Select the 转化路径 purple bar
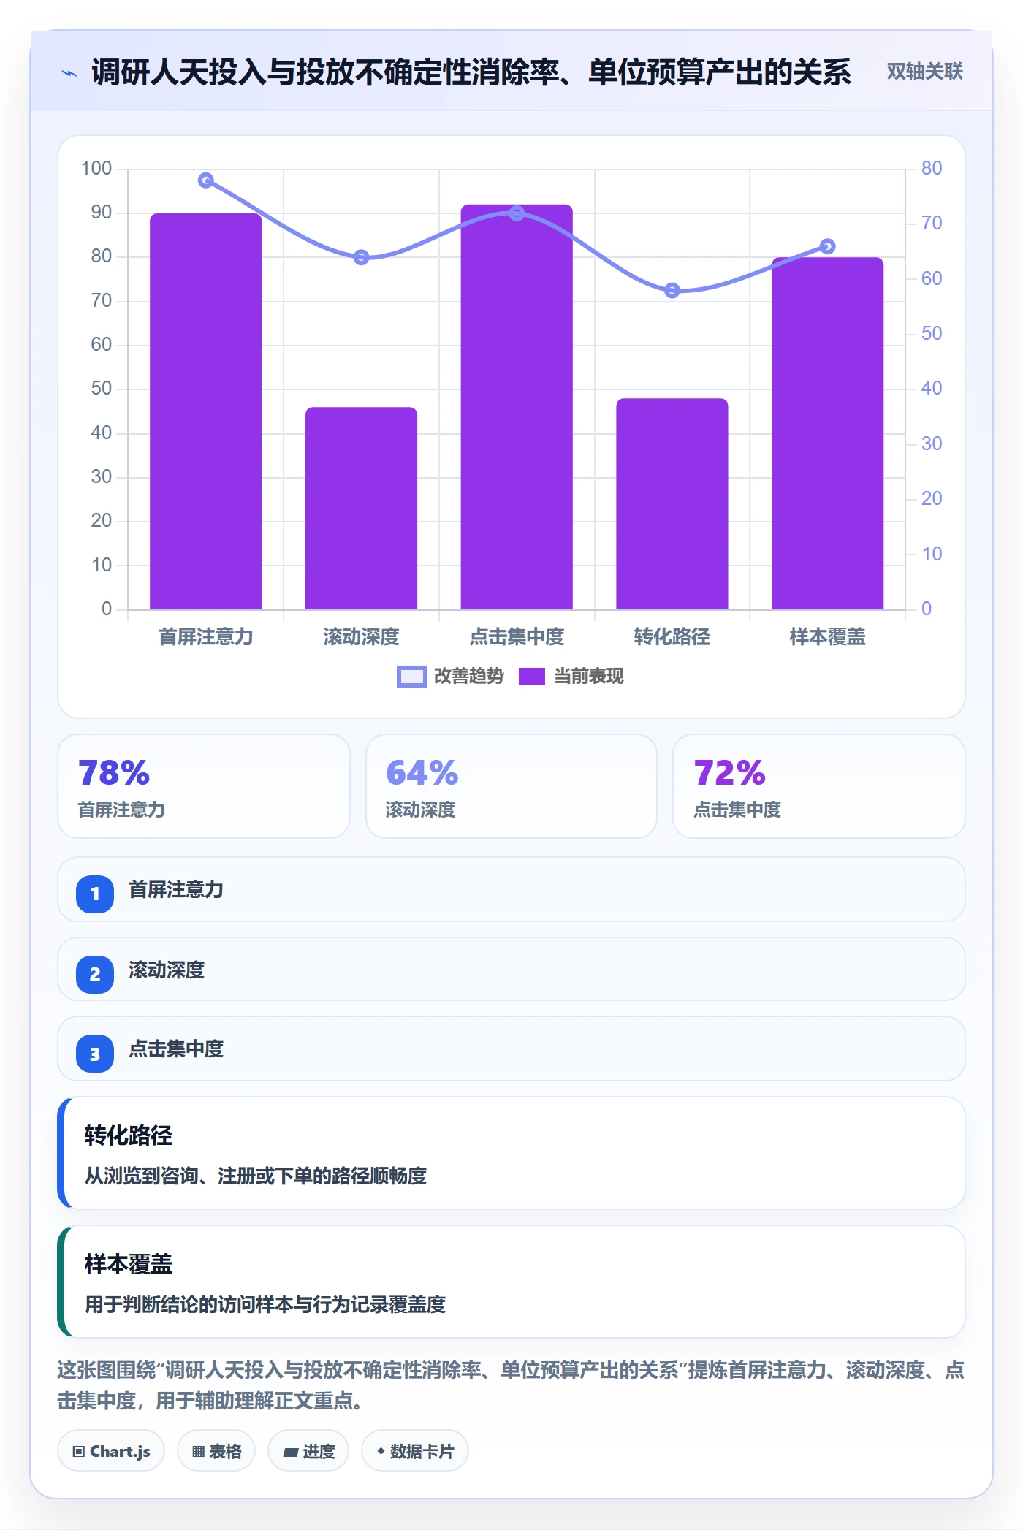This screenshot has height=1530, width=1023. pos(672,504)
